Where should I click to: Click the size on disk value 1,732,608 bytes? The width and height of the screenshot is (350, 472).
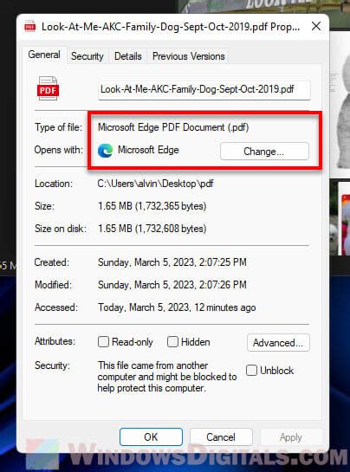click(x=152, y=229)
